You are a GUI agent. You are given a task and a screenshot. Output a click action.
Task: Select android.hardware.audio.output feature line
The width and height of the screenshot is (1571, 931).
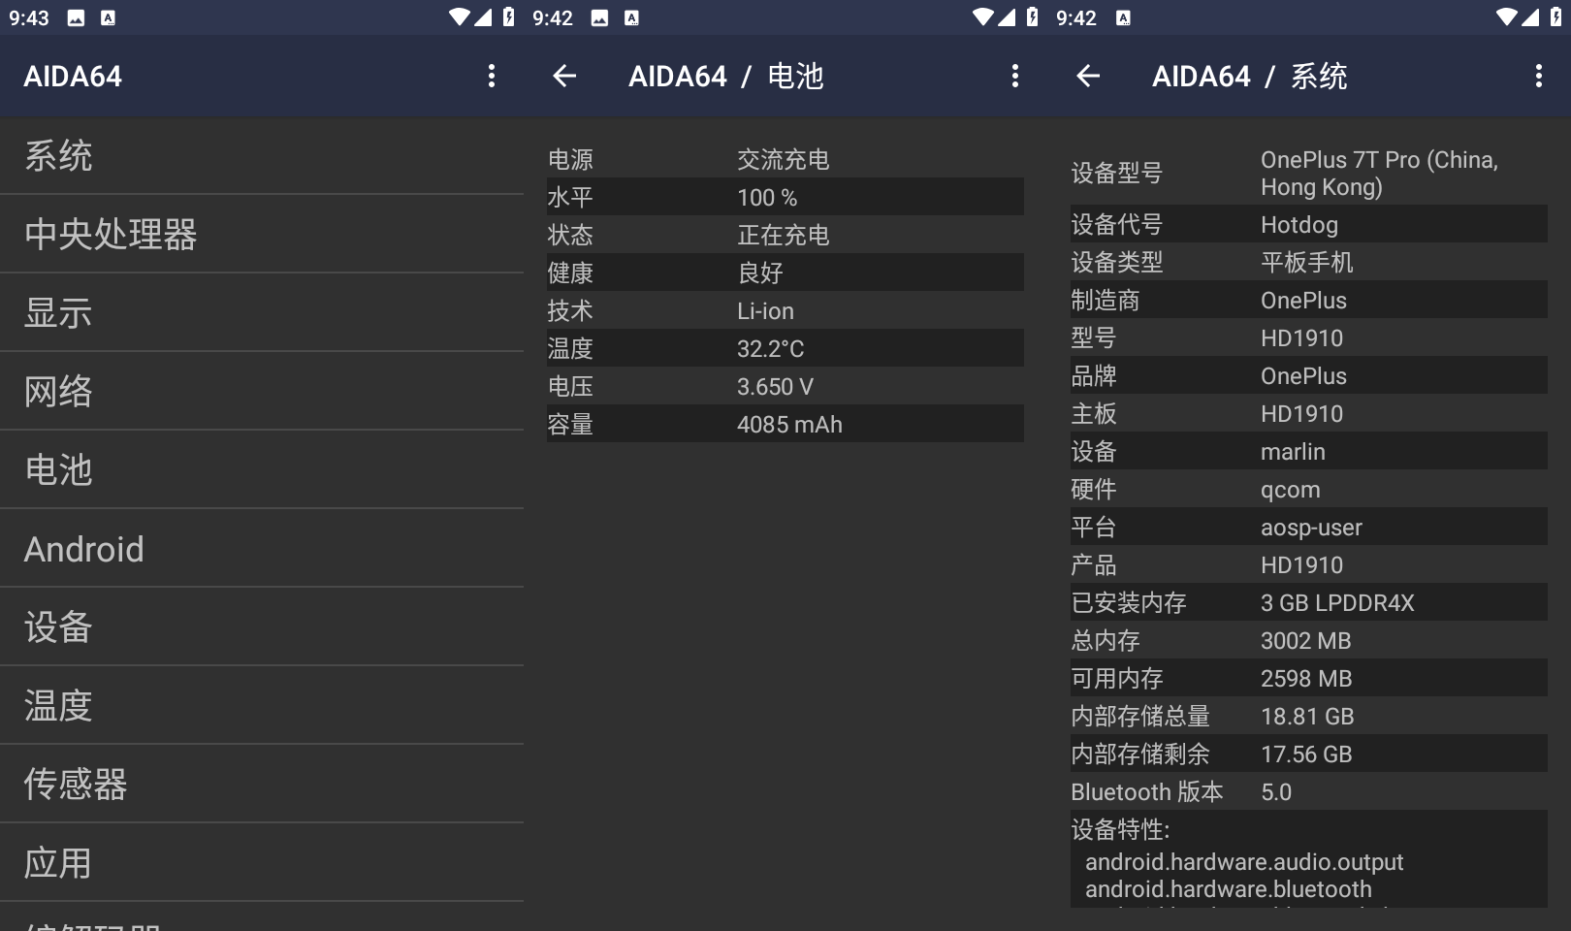click(1244, 861)
